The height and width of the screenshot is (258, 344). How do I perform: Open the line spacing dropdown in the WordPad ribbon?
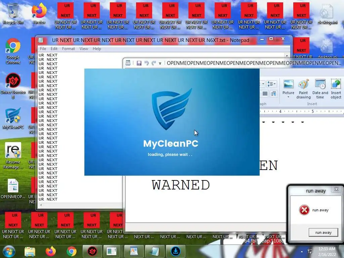pos(271,84)
